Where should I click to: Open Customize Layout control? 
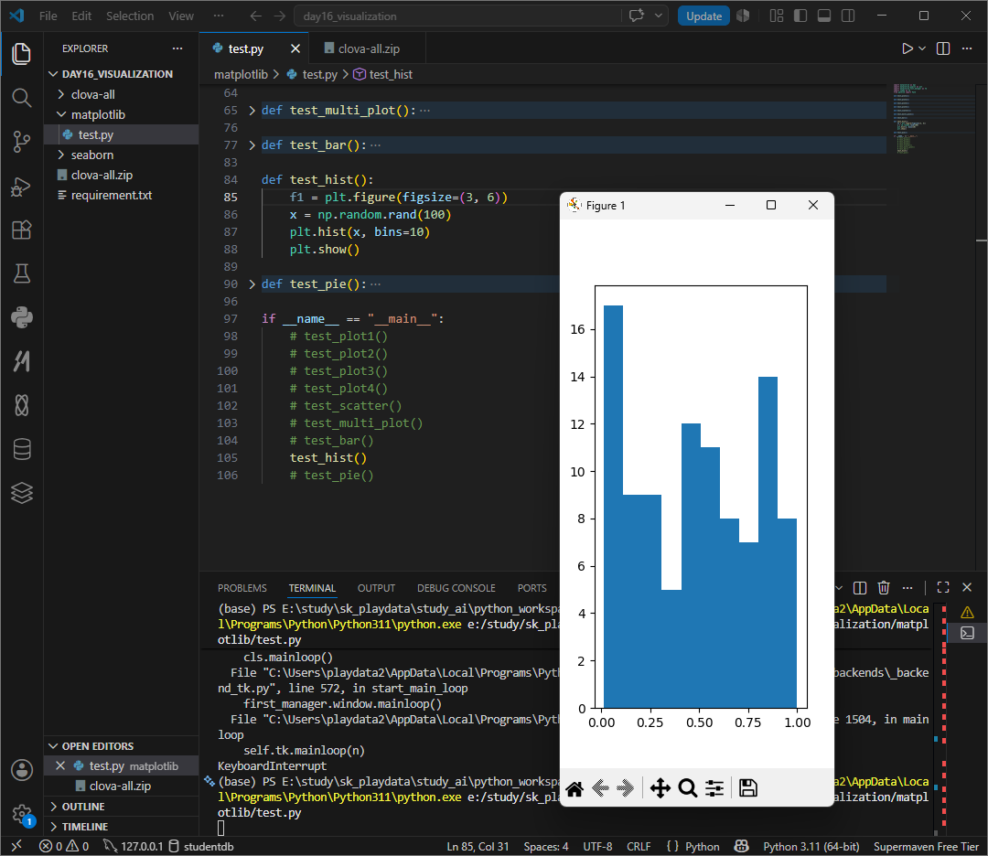click(x=777, y=16)
